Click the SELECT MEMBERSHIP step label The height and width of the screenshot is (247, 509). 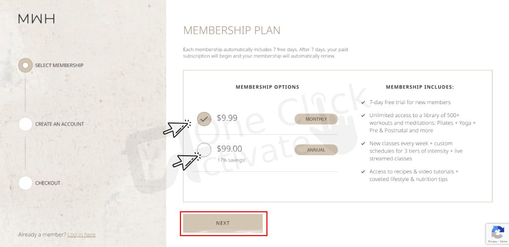point(59,65)
